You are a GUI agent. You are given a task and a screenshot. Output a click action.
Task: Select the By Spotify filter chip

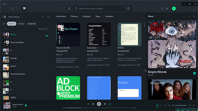point(32,24)
